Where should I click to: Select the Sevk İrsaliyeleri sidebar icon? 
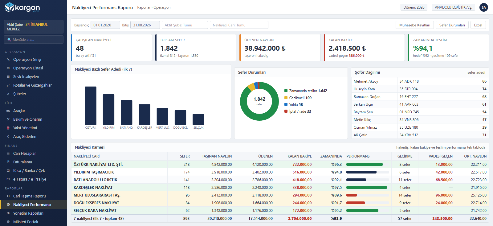(x=8, y=77)
